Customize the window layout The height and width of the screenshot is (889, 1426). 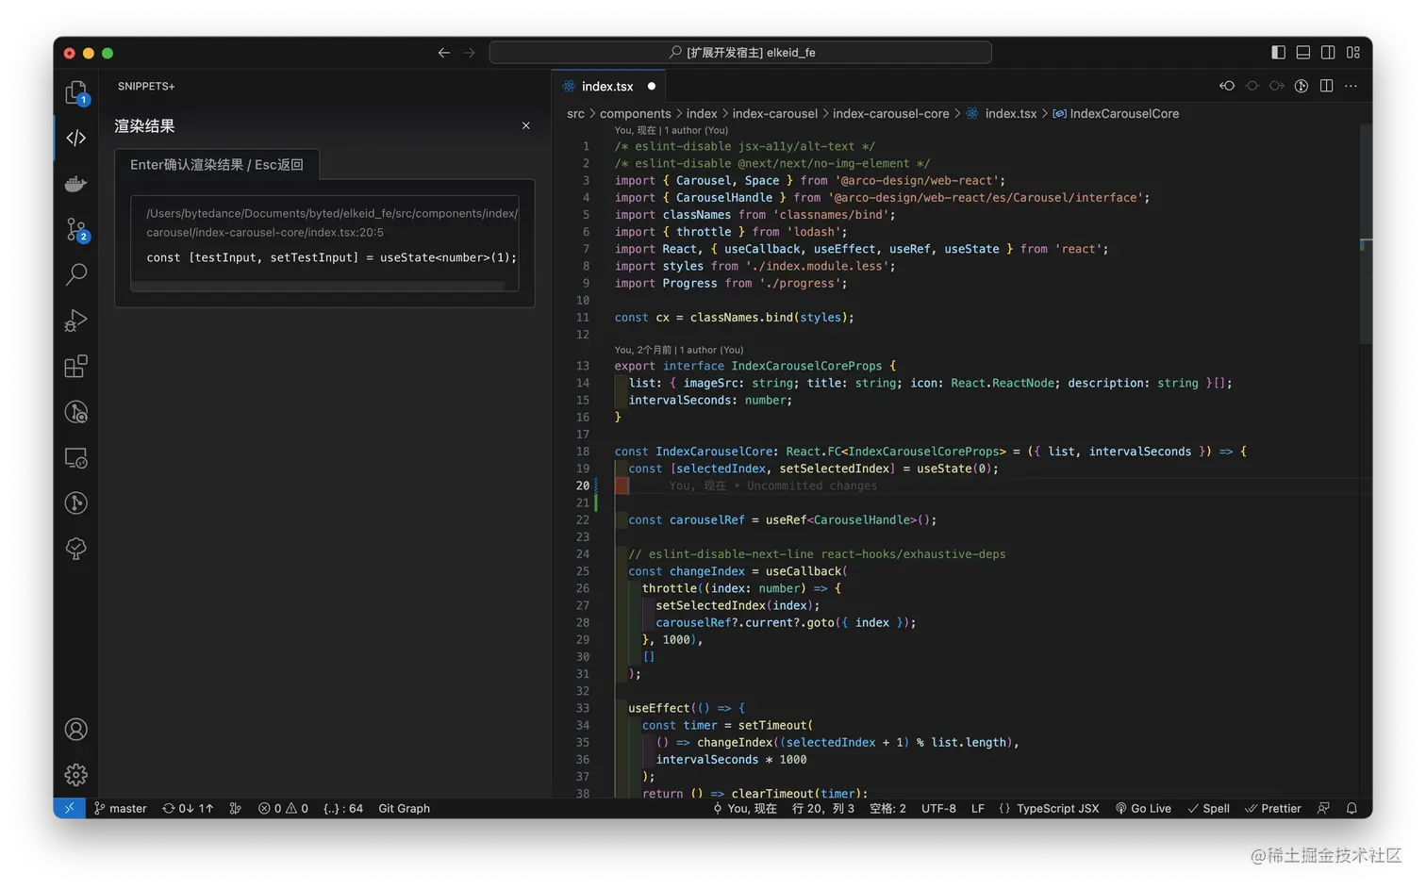coord(1353,53)
